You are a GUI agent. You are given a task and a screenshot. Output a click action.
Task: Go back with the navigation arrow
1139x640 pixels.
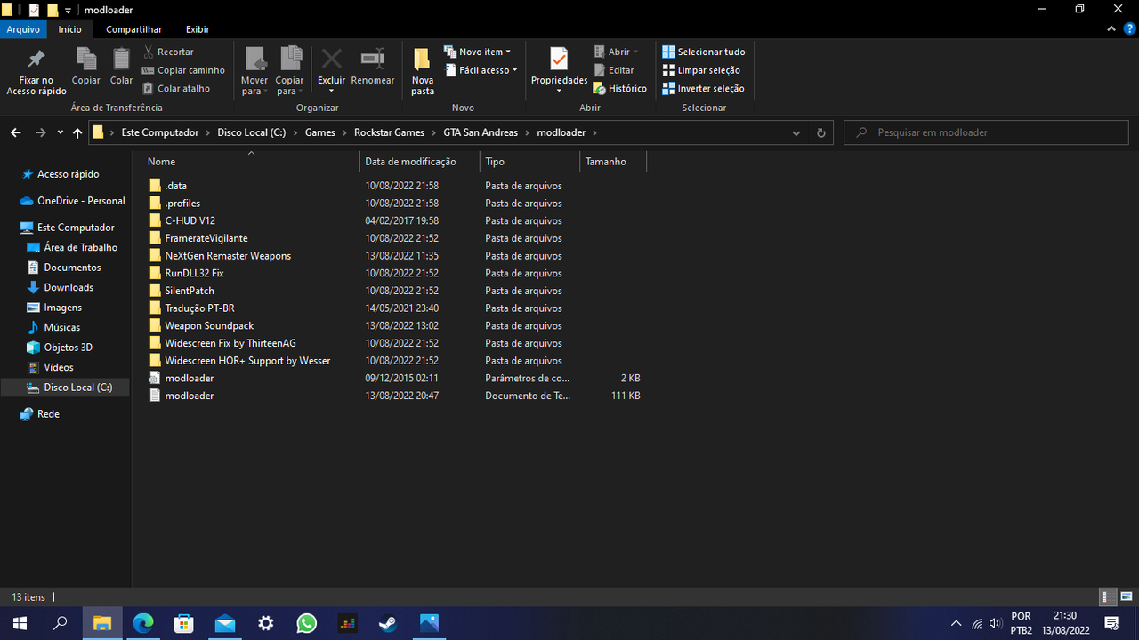click(16, 132)
